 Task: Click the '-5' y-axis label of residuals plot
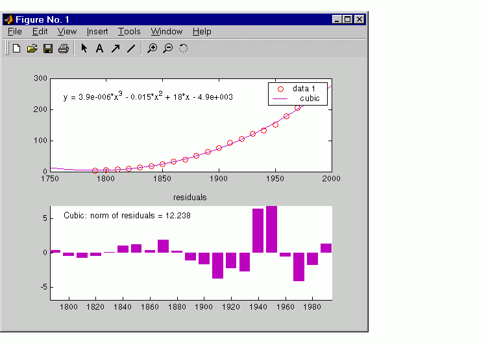[x=44, y=287]
